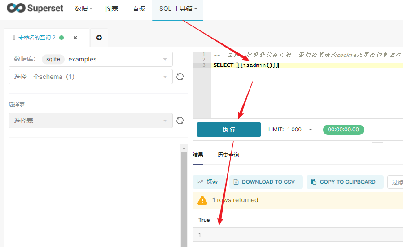Click the results filter input field

[395, 182]
